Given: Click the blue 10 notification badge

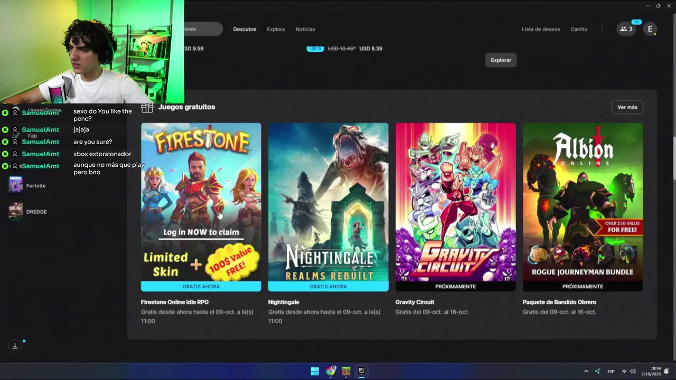Looking at the screenshot, I should tap(636, 22).
